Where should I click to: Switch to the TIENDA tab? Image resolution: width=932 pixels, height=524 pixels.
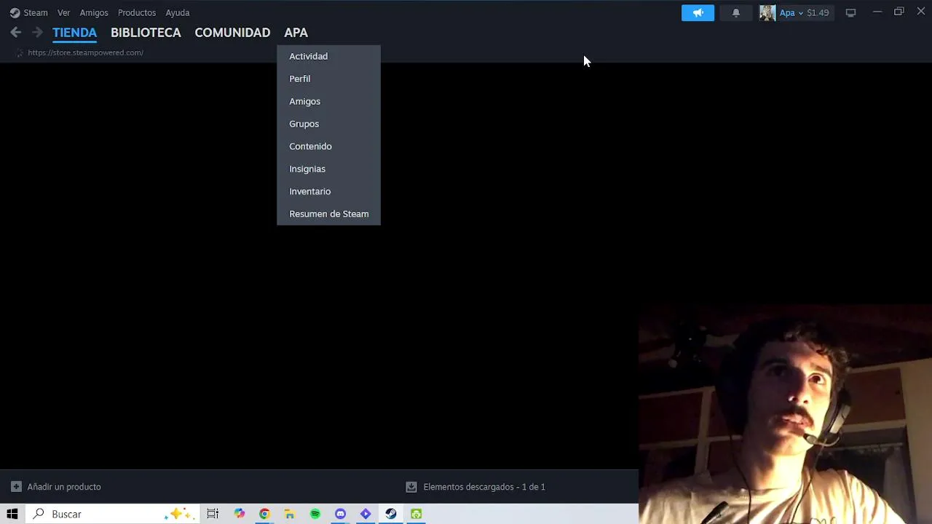point(74,33)
